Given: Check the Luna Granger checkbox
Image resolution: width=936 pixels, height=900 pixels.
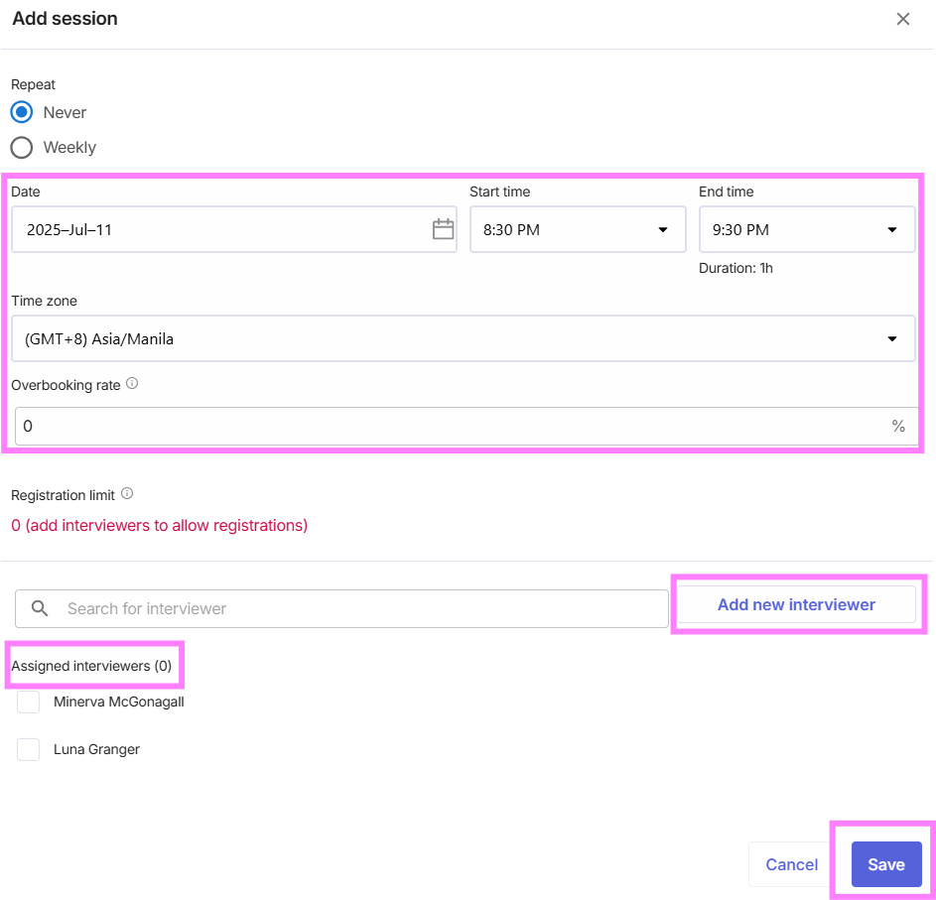Looking at the screenshot, I should (x=28, y=749).
